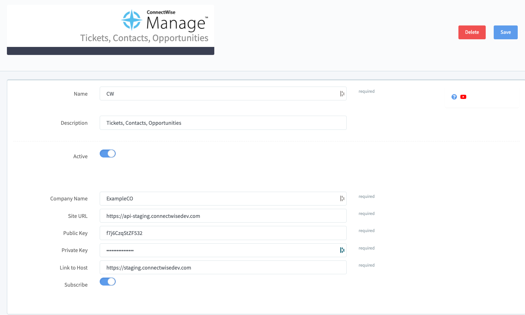The width and height of the screenshot is (525, 315).
Task: Edit the Link to Host field
Action: tap(223, 268)
